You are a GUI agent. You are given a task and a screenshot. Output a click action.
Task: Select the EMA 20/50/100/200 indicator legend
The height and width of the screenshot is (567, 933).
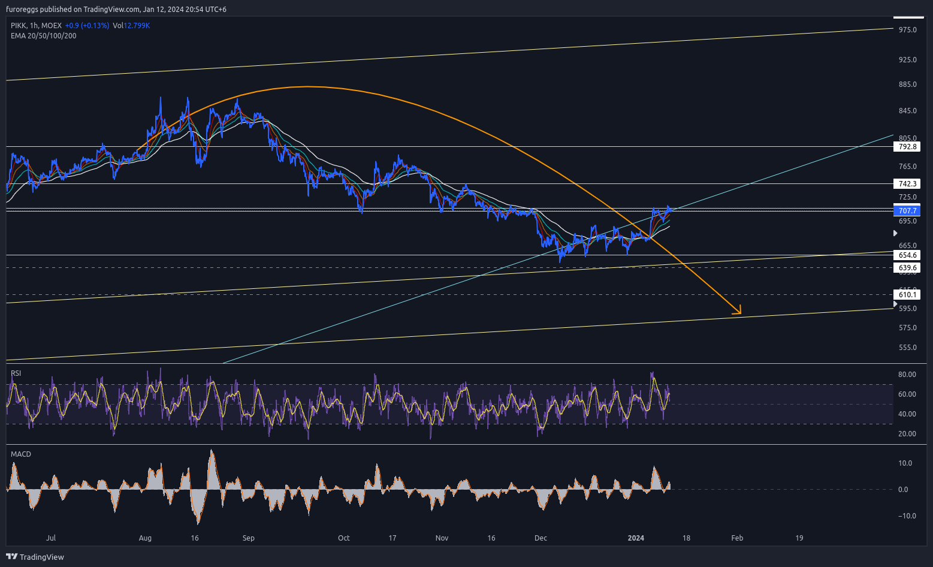tap(43, 36)
